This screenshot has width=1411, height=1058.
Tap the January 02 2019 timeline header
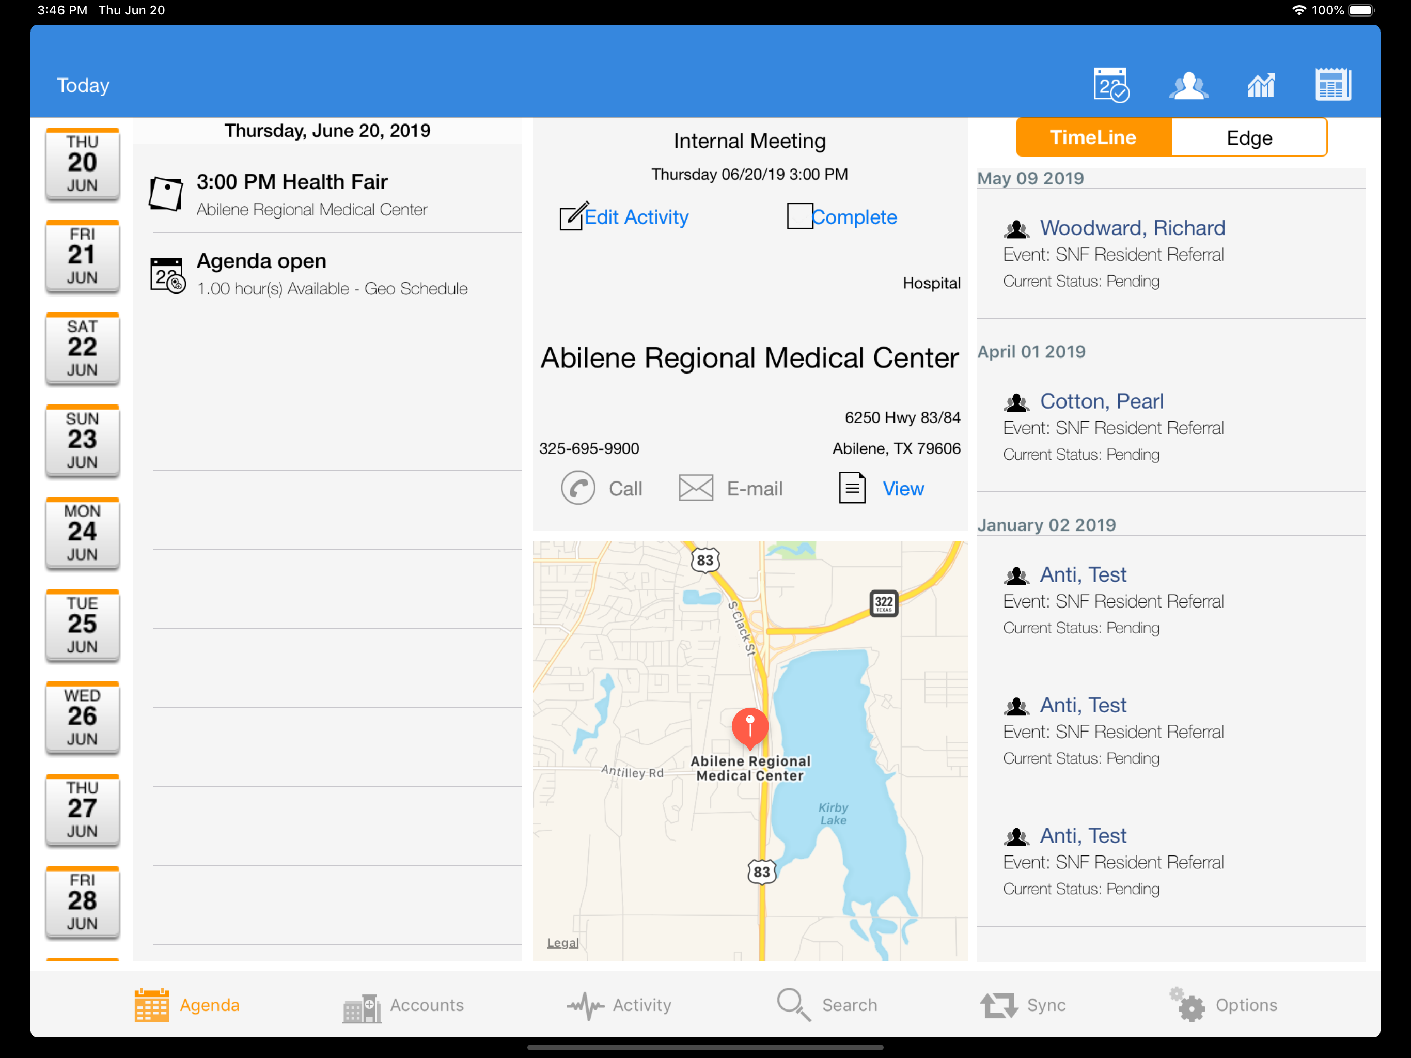(x=1046, y=525)
